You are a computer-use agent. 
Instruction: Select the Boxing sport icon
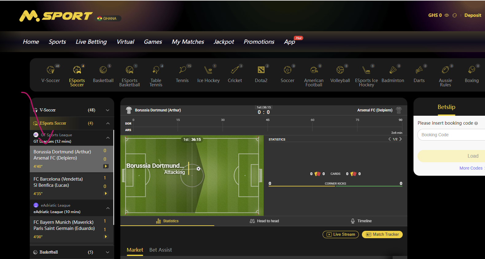[472, 70]
